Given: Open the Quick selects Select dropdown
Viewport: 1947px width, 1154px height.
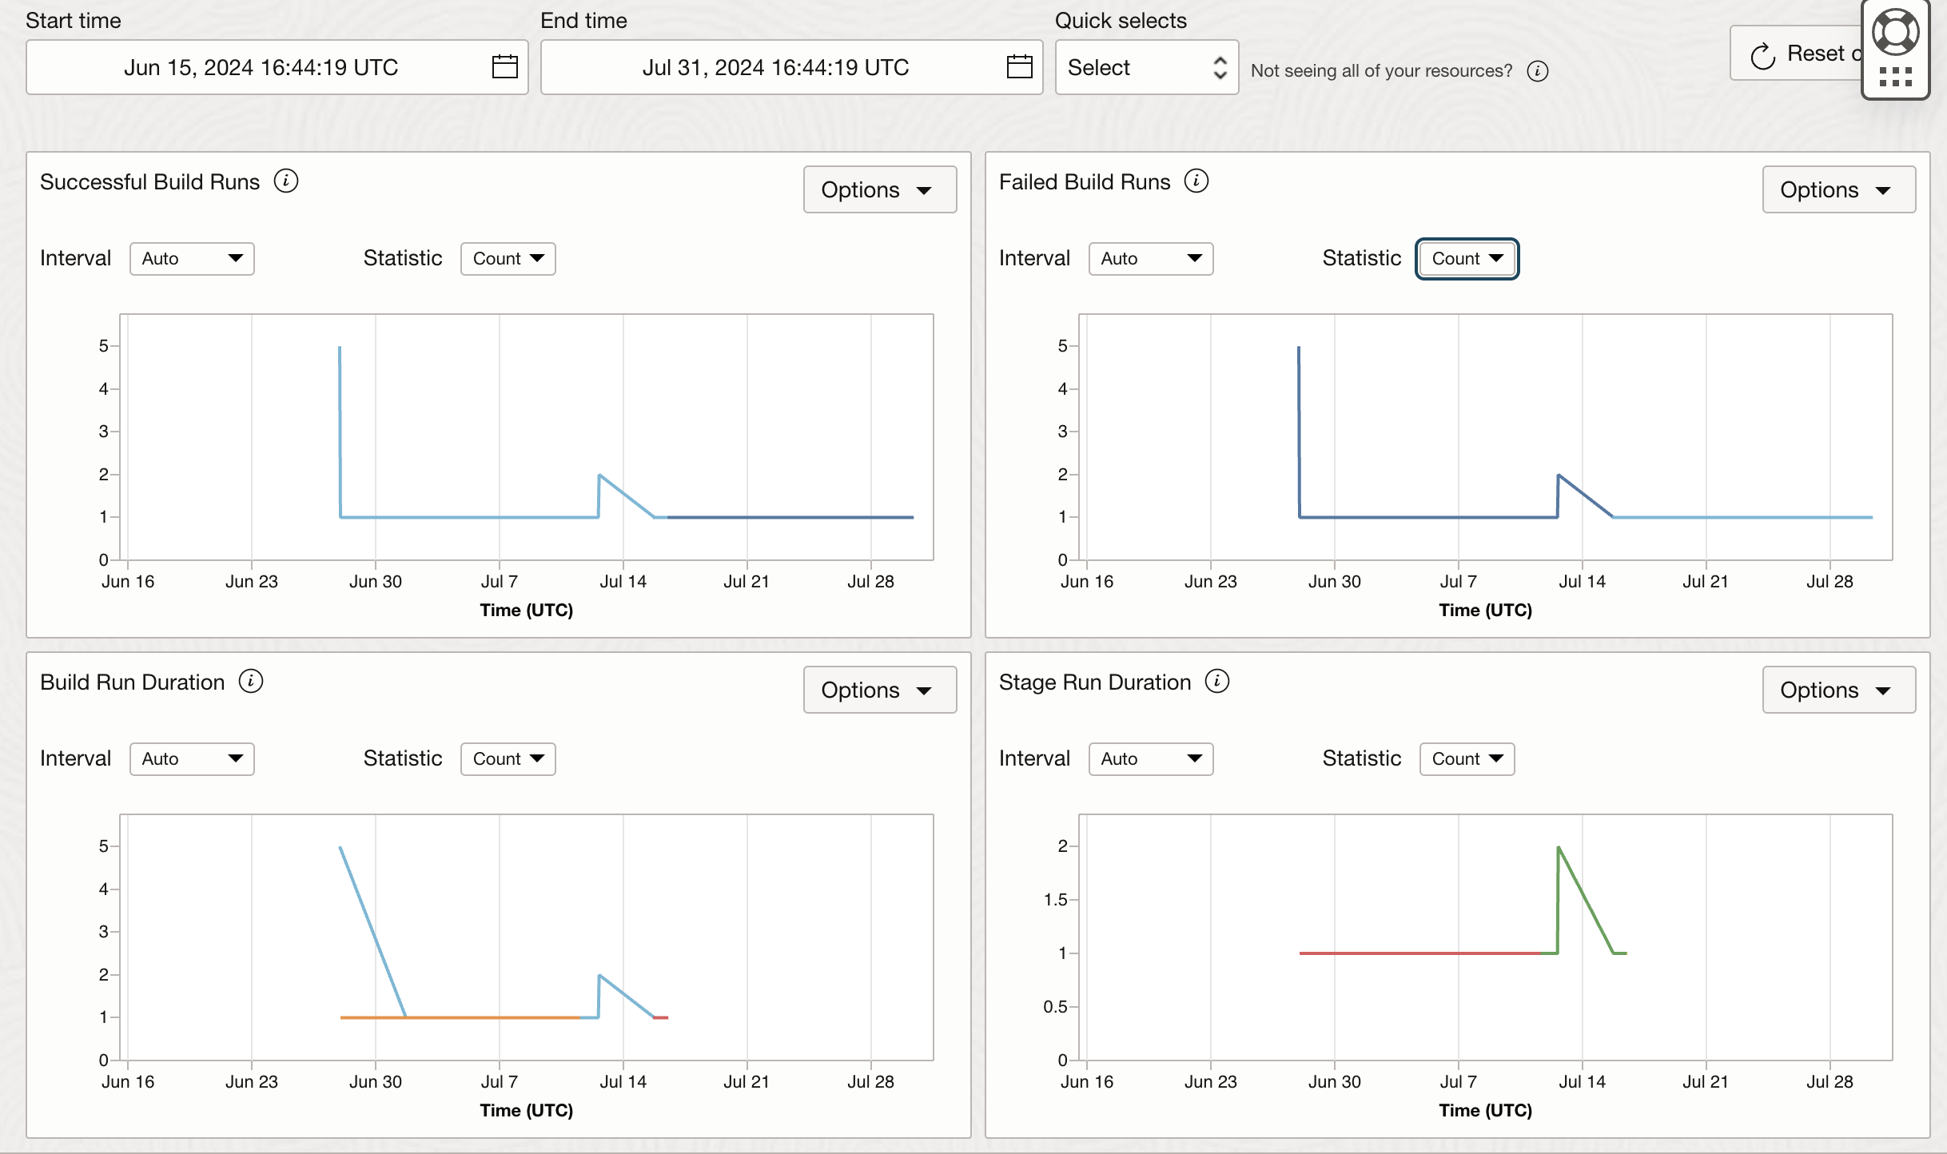Looking at the screenshot, I should (x=1146, y=68).
